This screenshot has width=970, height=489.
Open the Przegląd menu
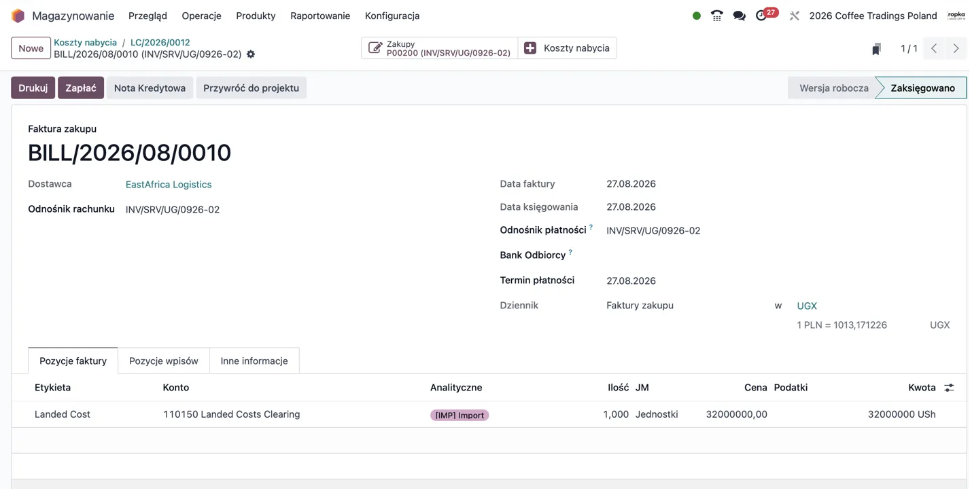148,16
